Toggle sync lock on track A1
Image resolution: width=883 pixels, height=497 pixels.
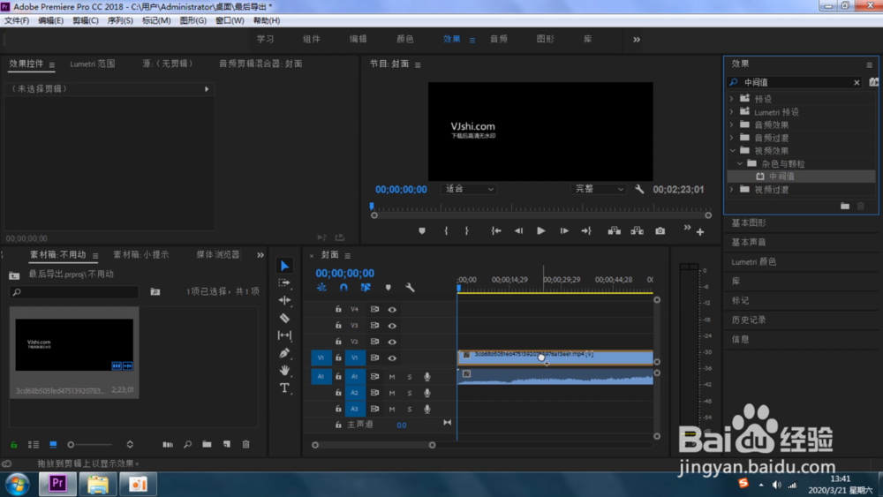[x=374, y=377]
